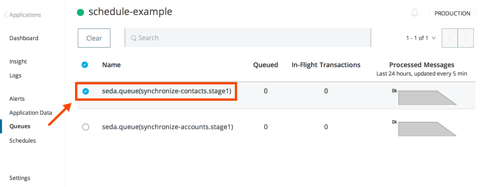485x187 pixels.
Task: Click the synchronize-contacts processed messages chart
Action: [x=426, y=97]
